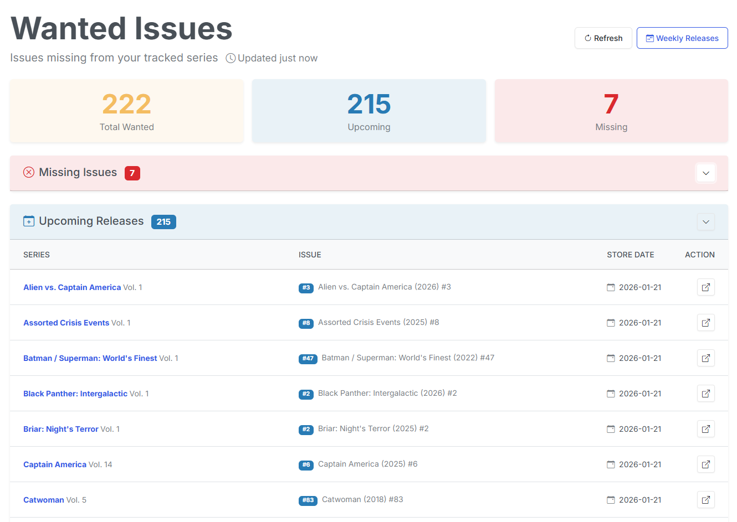Image resolution: width=737 pixels, height=522 pixels.
Task: Select the Missing 7 stat card
Action: [611, 111]
